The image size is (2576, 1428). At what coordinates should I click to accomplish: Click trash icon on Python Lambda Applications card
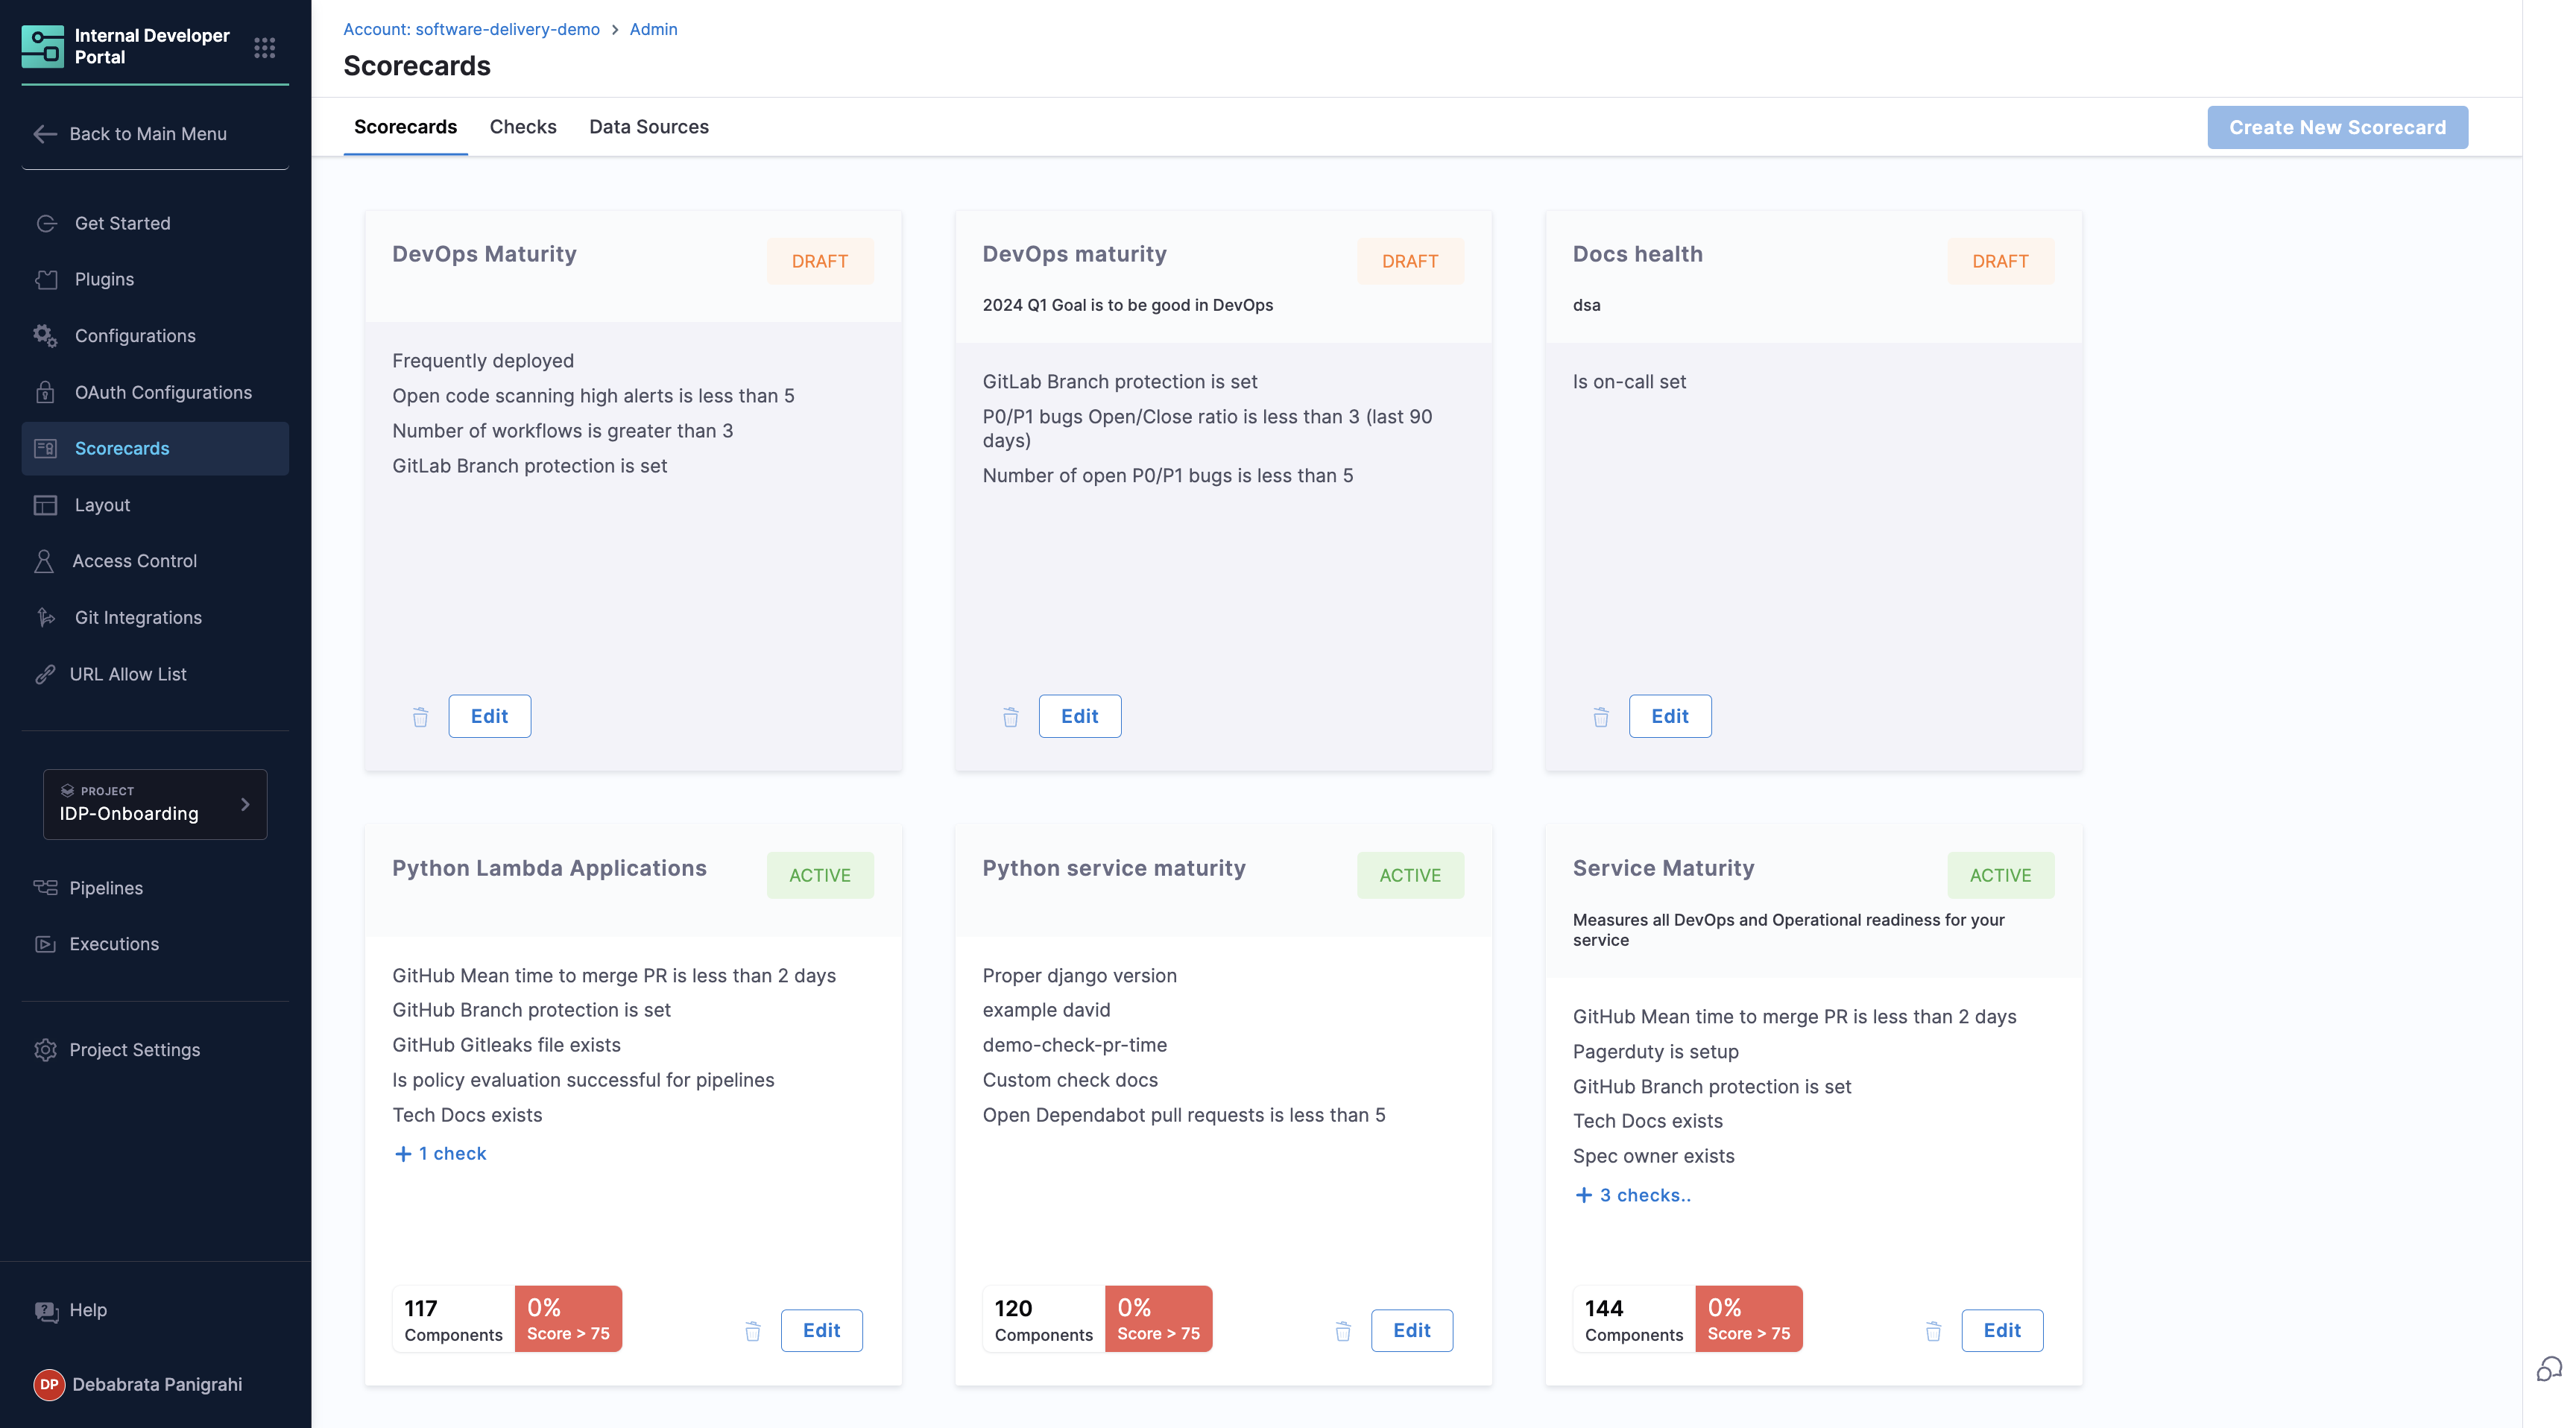point(752,1331)
